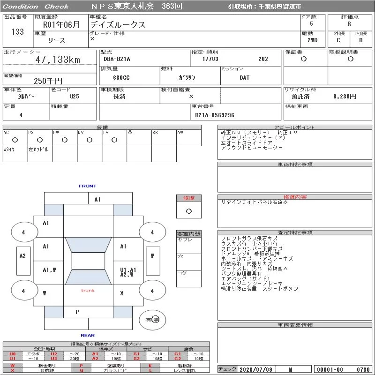This screenshot has height=375, width=375.
Task: Click first registration date R01年06月
Action: point(61,24)
